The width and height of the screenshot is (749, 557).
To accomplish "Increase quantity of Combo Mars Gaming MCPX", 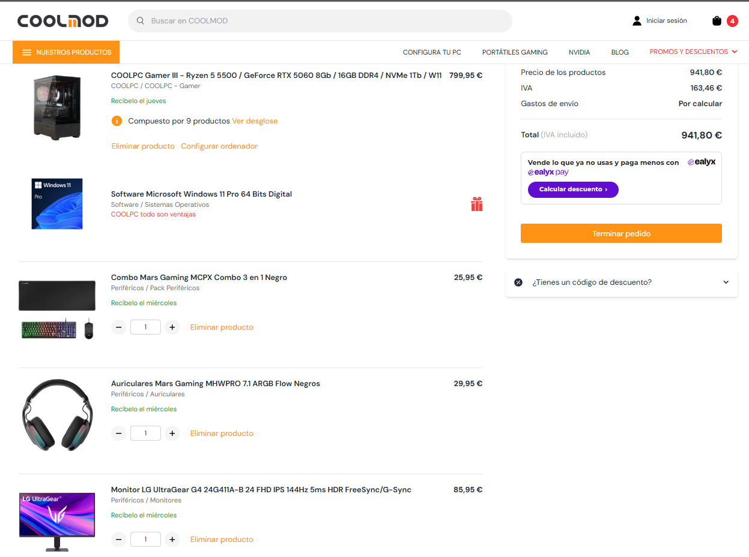I will pos(172,327).
